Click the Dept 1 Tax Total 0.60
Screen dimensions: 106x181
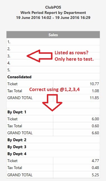pos(95,126)
